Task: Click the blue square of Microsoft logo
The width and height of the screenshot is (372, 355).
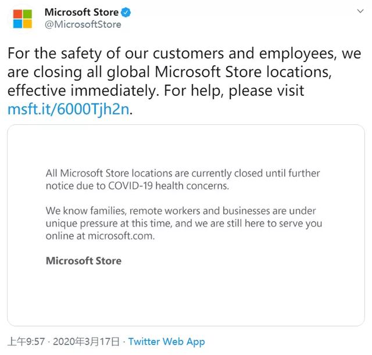Action: pyautogui.click(x=18, y=23)
